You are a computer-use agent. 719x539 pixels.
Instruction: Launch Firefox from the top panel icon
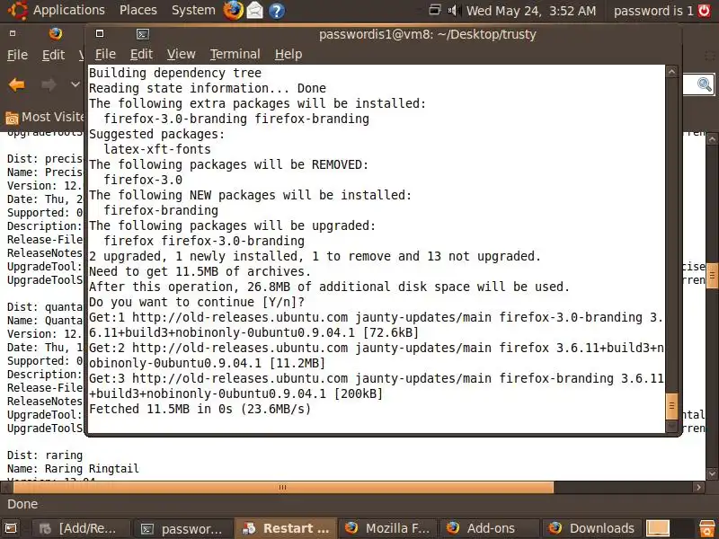(233, 10)
